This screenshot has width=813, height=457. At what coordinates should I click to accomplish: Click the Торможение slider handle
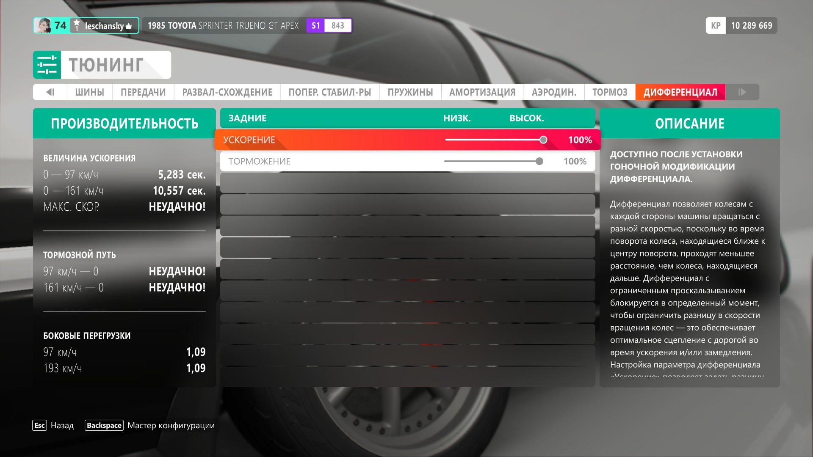539,161
